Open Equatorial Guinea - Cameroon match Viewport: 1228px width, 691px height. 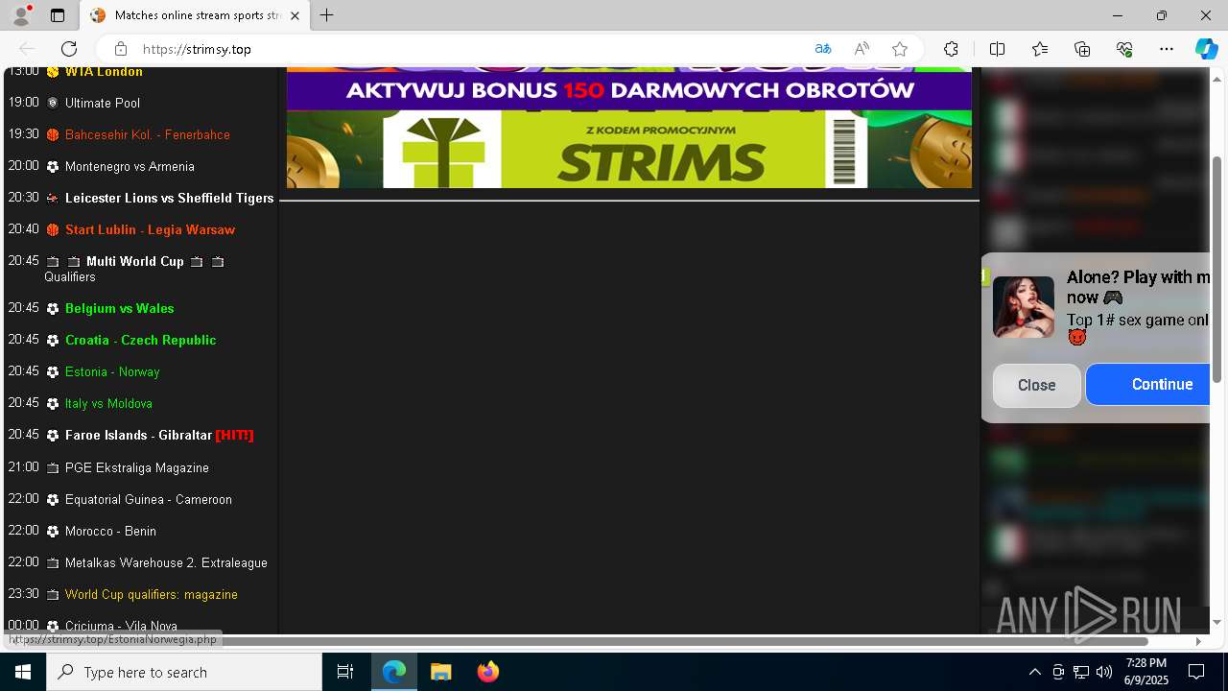149,499
